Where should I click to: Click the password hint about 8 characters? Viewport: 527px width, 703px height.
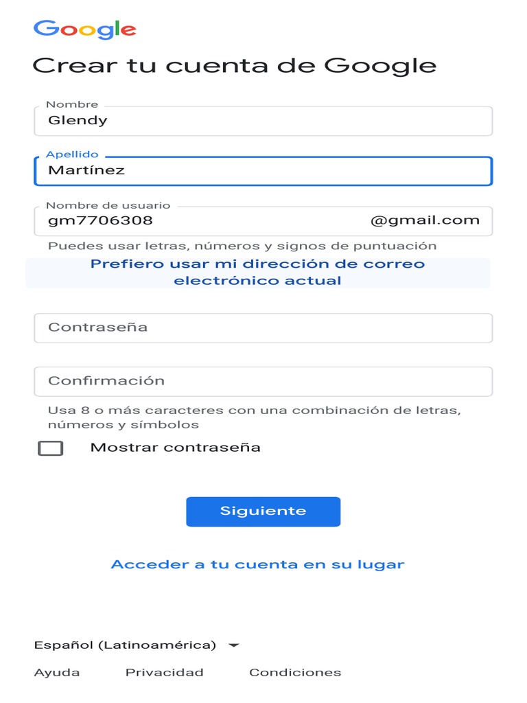coord(254,417)
